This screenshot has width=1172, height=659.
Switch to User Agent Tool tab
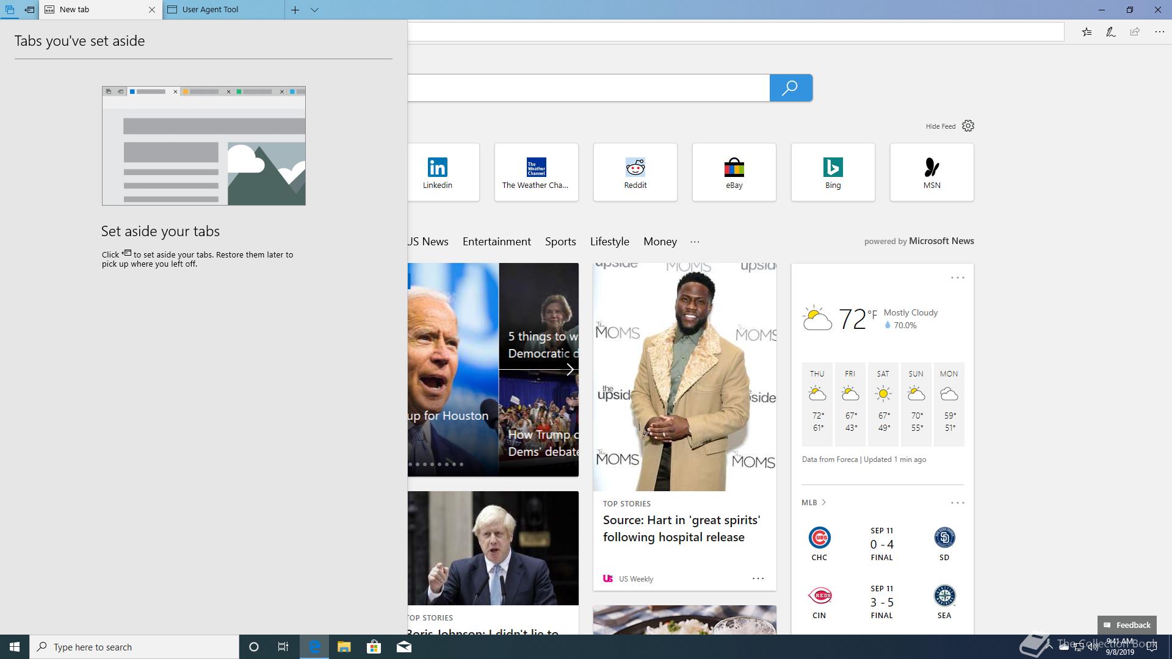click(223, 10)
